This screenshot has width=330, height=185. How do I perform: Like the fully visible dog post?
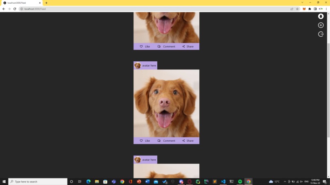[145, 141]
